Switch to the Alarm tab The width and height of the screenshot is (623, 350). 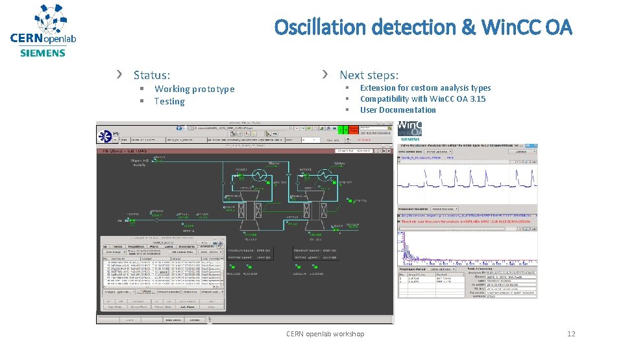(154, 246)
